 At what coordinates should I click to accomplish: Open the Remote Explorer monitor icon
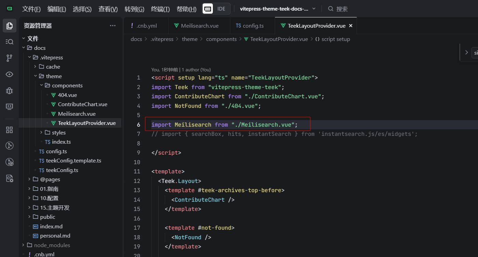10,107
